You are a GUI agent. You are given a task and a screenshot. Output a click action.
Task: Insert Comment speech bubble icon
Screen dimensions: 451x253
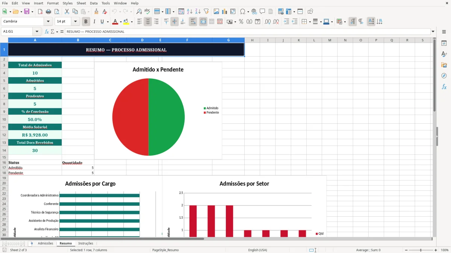pos(262,12)
